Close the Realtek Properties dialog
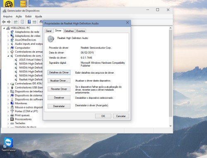The image size is (207, 158). (x=128, y=22)
